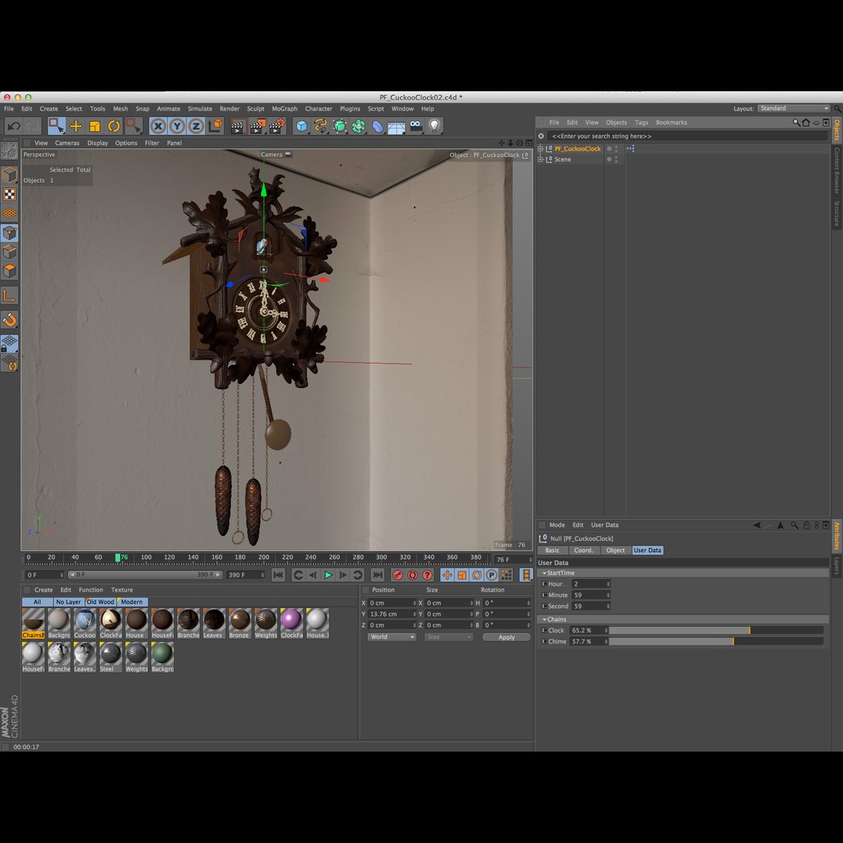Screen dimensions: 843x843
Task: Add a floor environment object
Action: [x=397, y=127]
